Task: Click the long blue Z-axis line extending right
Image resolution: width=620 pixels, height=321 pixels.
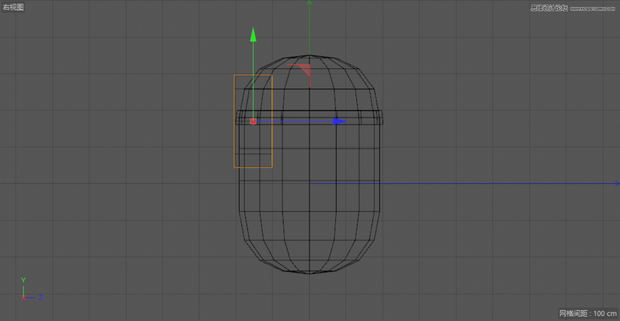Action: [485, 183]
